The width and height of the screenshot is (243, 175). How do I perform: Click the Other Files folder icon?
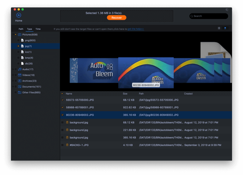coord(20,93)
